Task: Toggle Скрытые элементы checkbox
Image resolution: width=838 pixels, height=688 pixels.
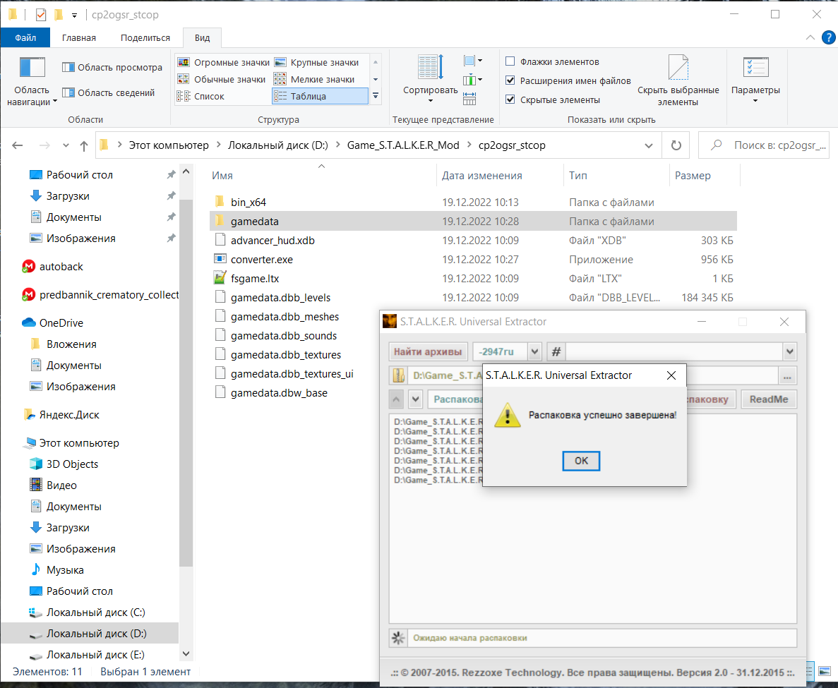Action: [x=510, y=99]
